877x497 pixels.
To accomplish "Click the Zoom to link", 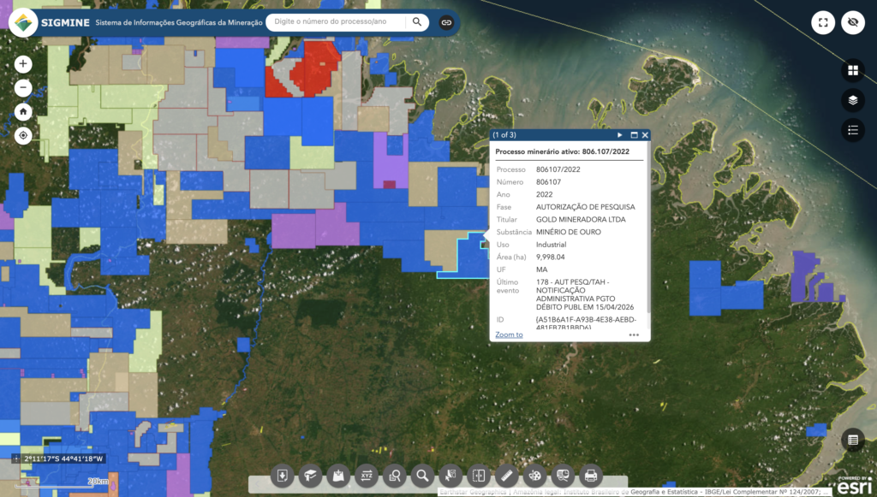I will tap(509, 334).
